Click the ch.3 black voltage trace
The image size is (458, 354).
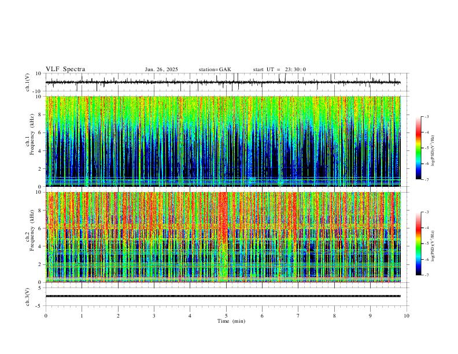click(x=223, y=296)
